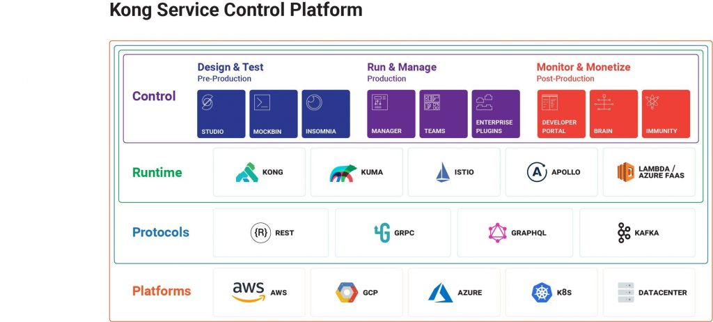Click the K8S platform text
This screenshot has height=322, width=713.
click(564, 293)
